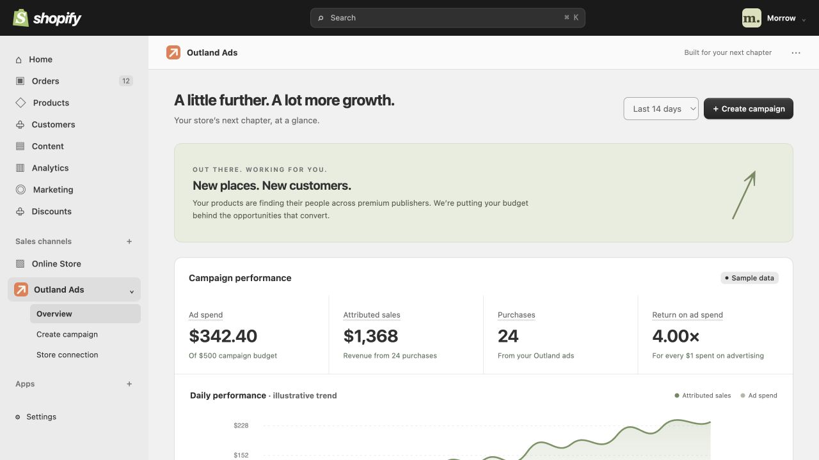
Task: Click the purchases count 24
Action: coord(508,336)
